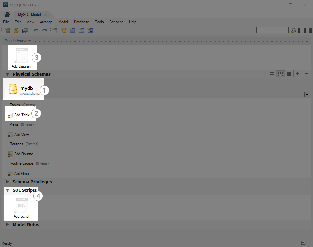Toggle small icons view in Physical Schemas header

point(280,74)
